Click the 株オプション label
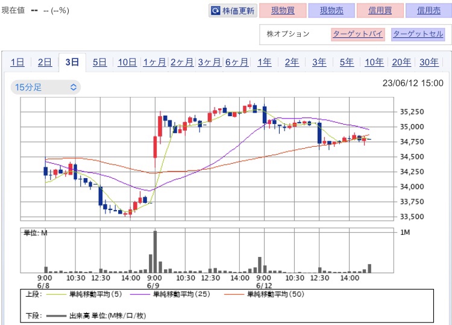The width and height of the screenshot is (452, 325). pyautogui.click(x=287, y=34)
